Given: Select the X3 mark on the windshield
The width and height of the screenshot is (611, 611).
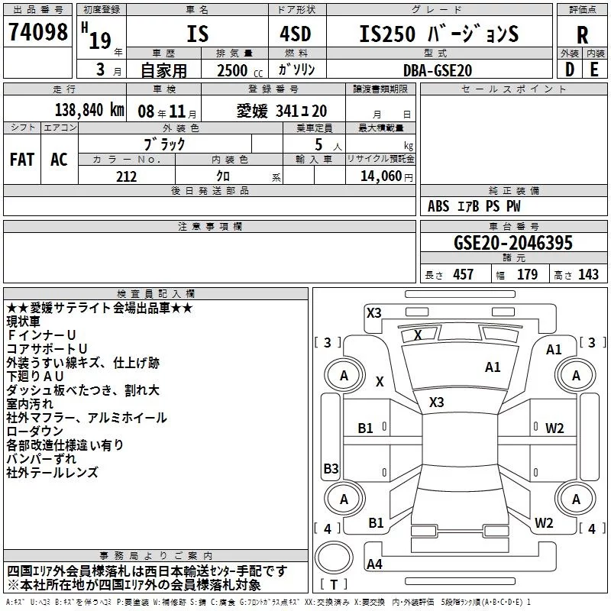Looking at the screenshot, I should point(436,402).
